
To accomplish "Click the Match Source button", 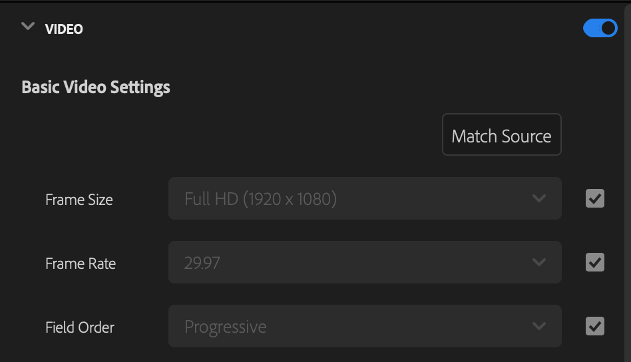I will (501, 135).
